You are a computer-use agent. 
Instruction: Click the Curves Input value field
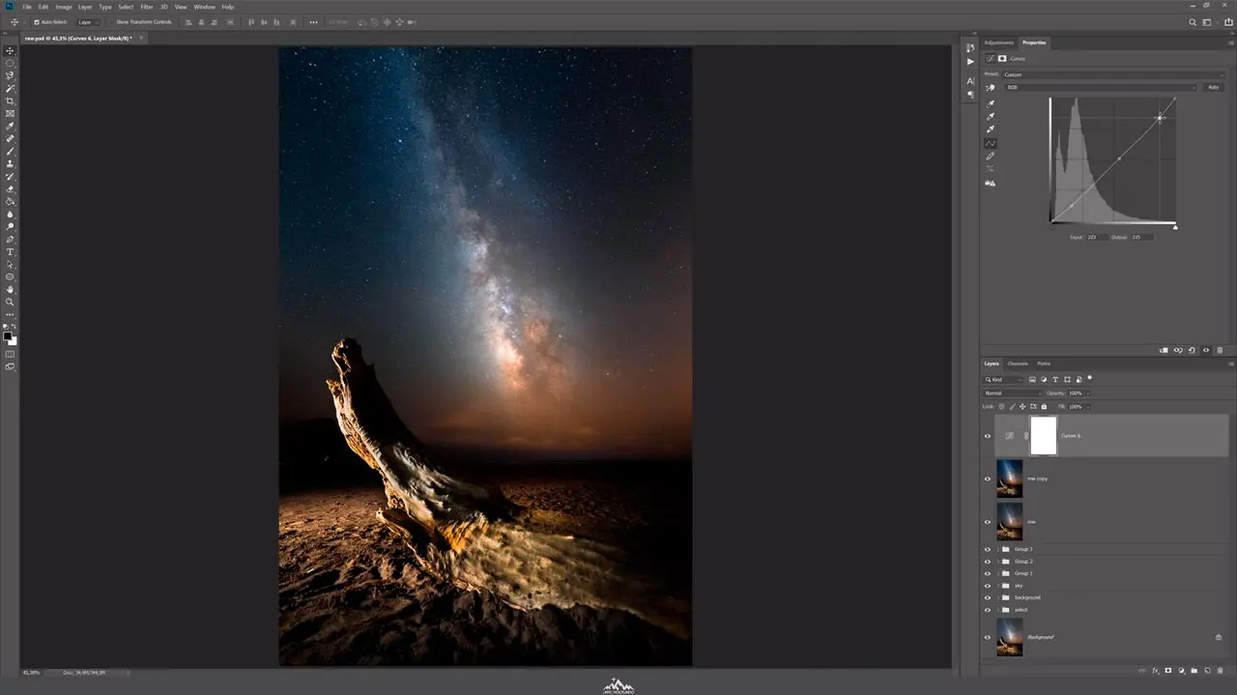(1096, 237)
